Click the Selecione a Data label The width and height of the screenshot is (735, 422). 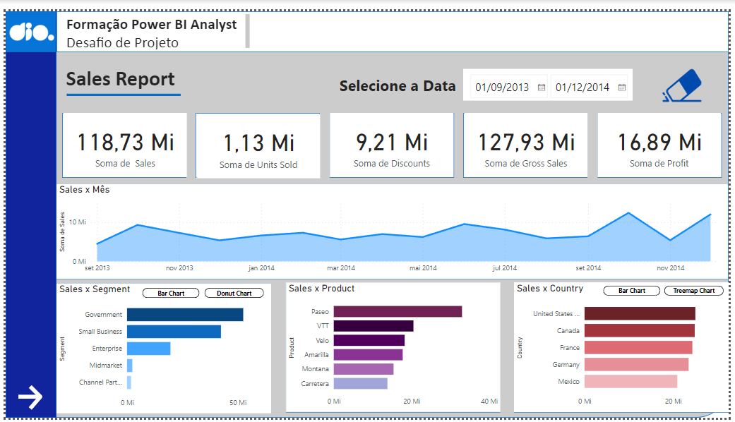(398, 86)
